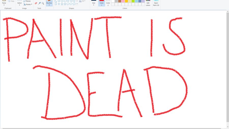Select the right triangle shape

tap(56, 1)
